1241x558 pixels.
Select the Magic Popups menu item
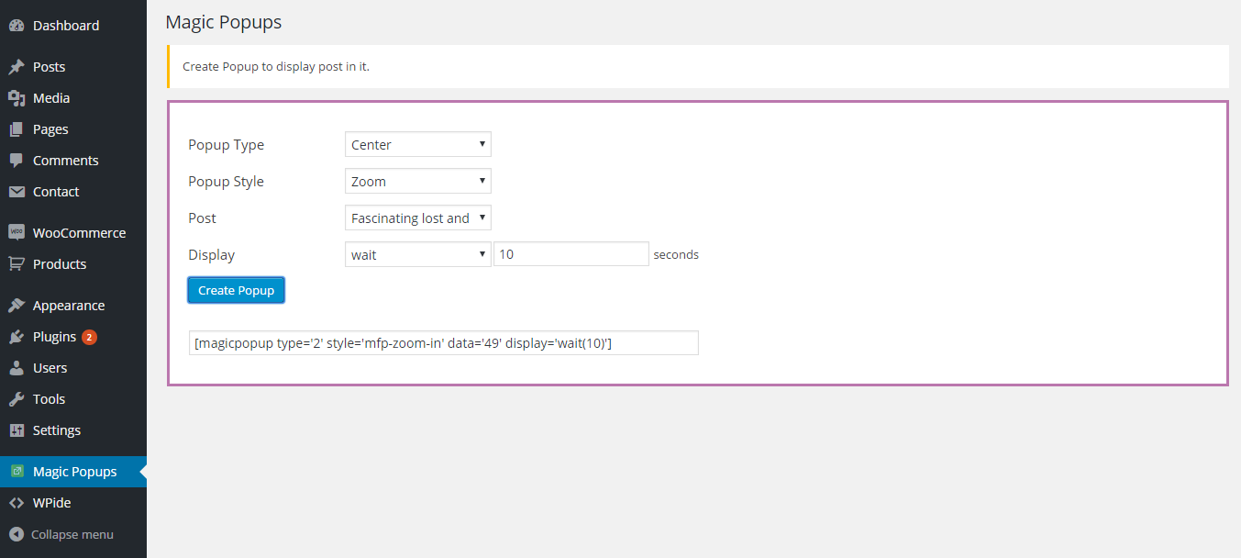pyautogui.click(x=73, y=472)
